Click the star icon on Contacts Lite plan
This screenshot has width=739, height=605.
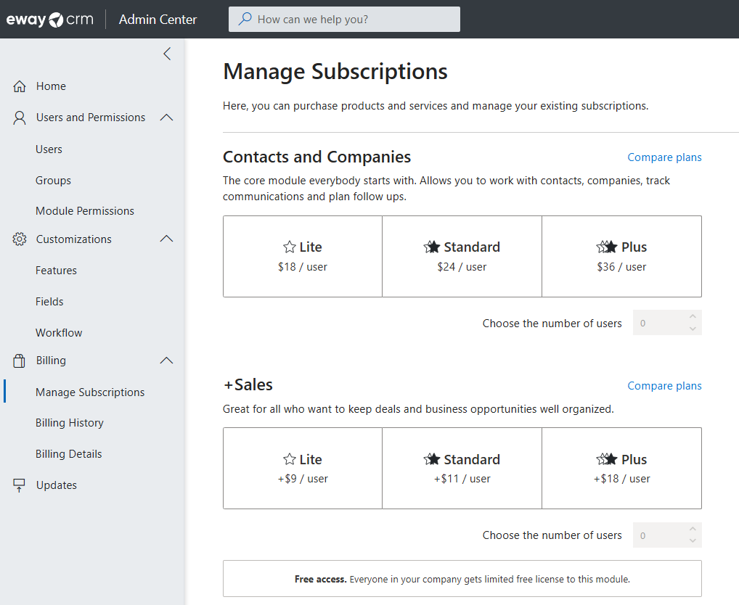[290, 247]
